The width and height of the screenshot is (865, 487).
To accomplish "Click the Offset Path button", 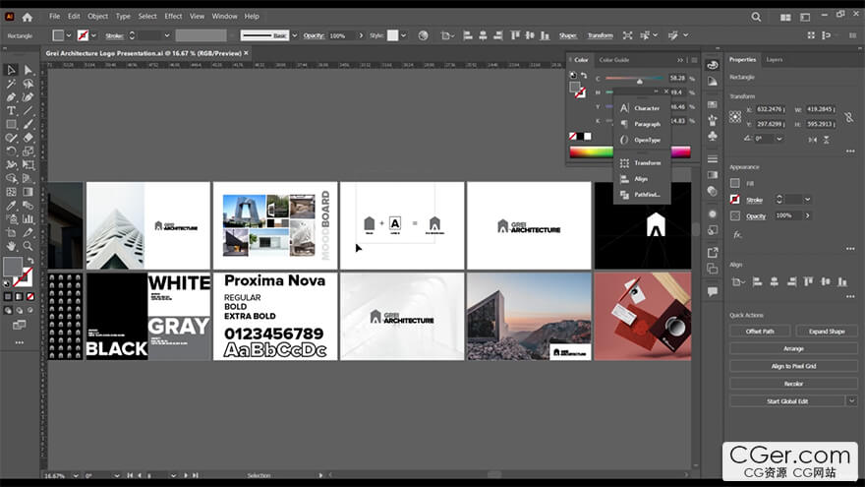I will click(761, 332).
